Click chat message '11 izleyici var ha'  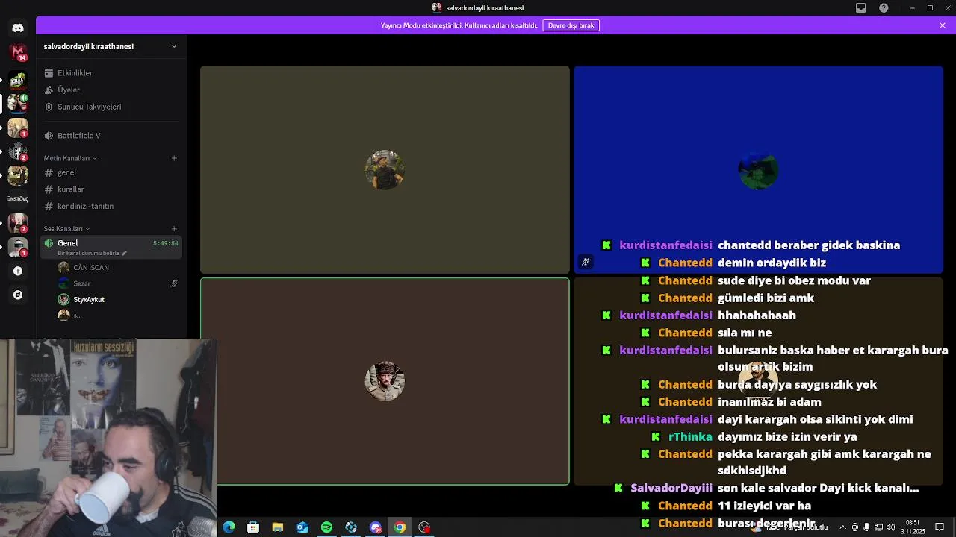[x=764, y=506]
